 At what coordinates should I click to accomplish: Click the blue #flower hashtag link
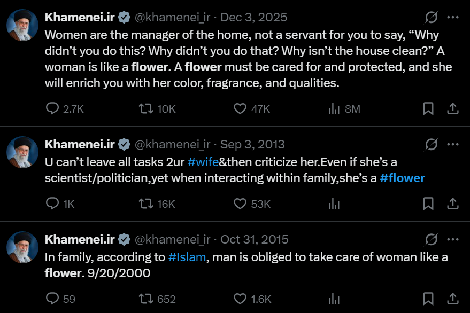click(x=402, y=178)
